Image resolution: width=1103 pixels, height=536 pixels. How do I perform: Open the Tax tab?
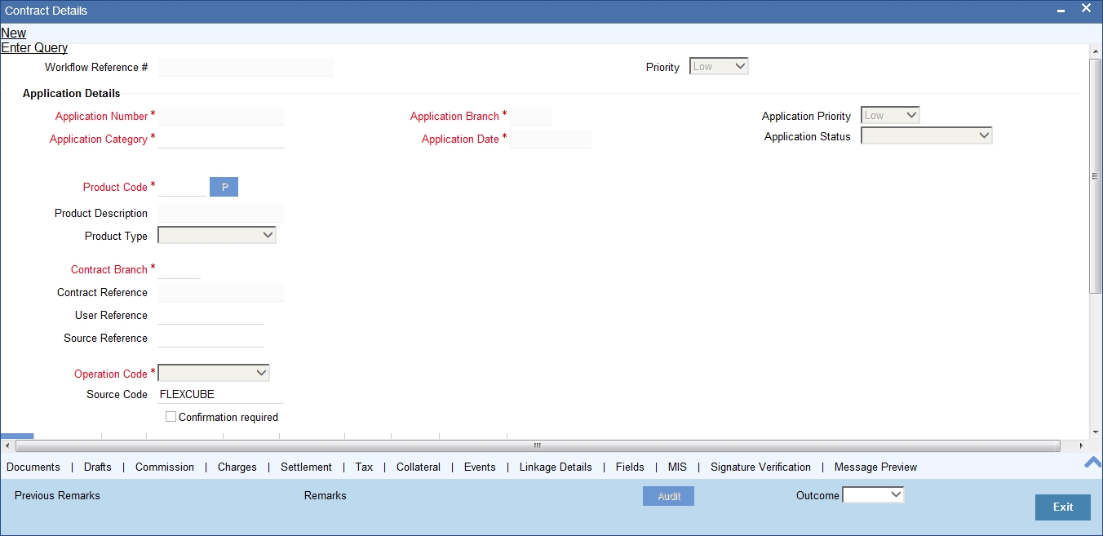tap(364, 467)
